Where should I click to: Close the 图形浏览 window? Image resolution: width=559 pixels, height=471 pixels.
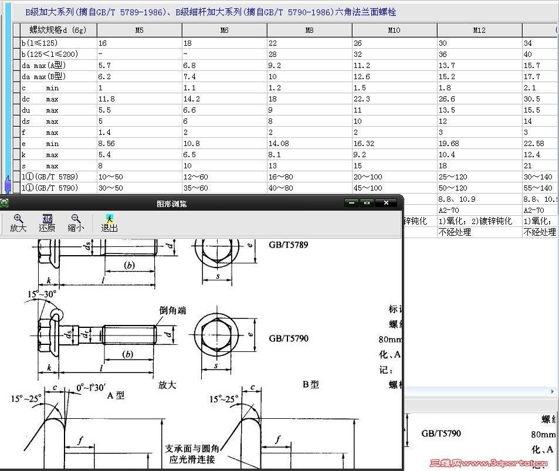[x=386, y=203]
